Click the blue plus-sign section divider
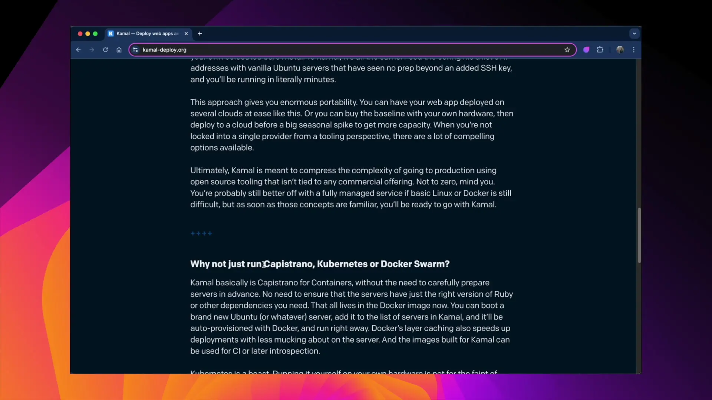Image resolution: width=712 pixels, height=400 pixels. click(x=201, y=233)
